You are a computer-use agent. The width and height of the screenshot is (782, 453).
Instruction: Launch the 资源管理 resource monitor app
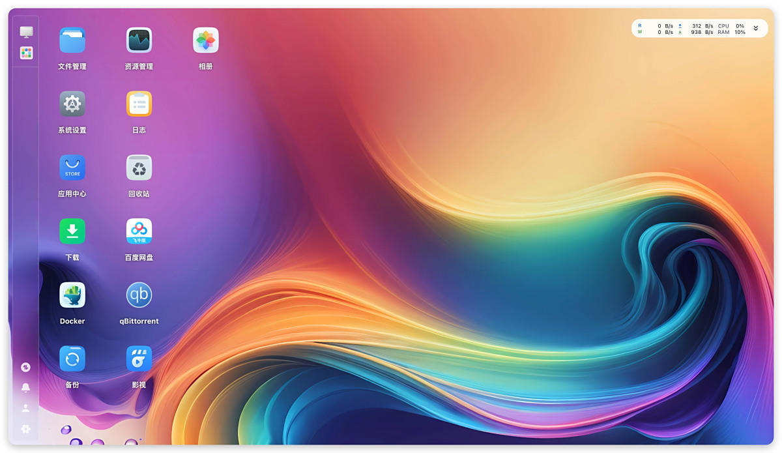(139, 40)
